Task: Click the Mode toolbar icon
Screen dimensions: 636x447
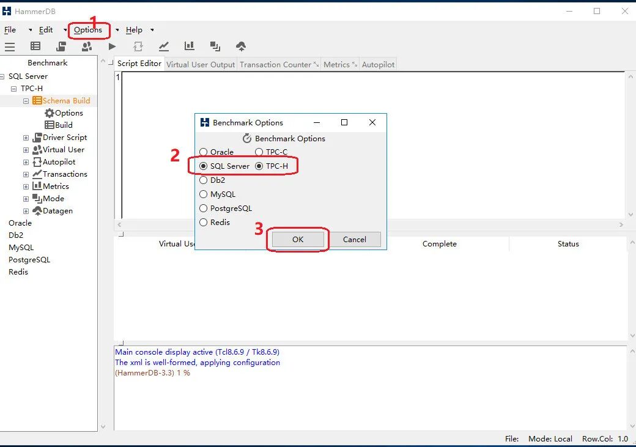Action: 215,46
